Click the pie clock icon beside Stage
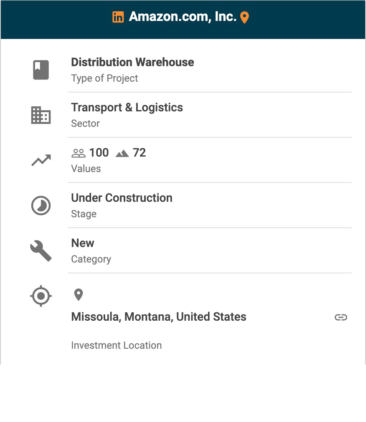 (41, 206)
